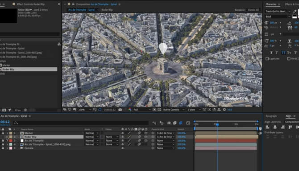Switch to the Effects & Presets tab
The image size is (299, 171).
tap(292, 4)
